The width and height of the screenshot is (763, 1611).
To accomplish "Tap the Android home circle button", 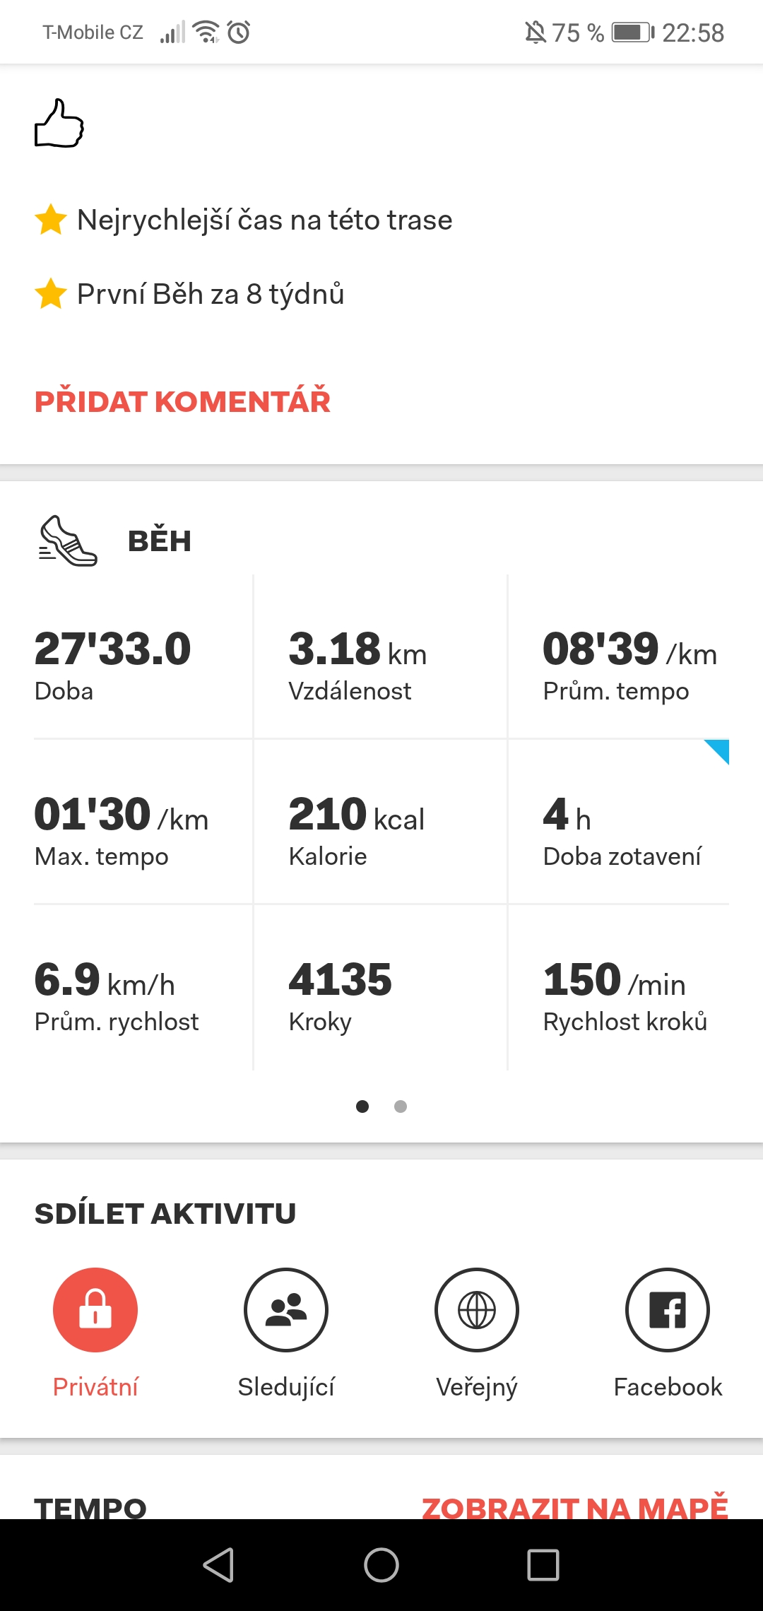I will point(381,1564).
